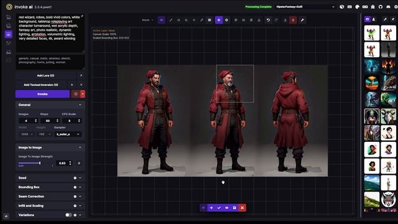Copy the canvas to clipboard
The height and width of the screenshot is (224, 398).
coord(251,20)
